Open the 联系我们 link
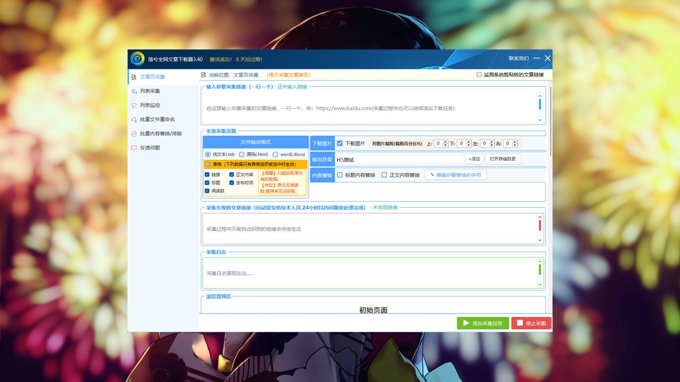This screenshot has width=680, height=382. click(x=518, y=58)
